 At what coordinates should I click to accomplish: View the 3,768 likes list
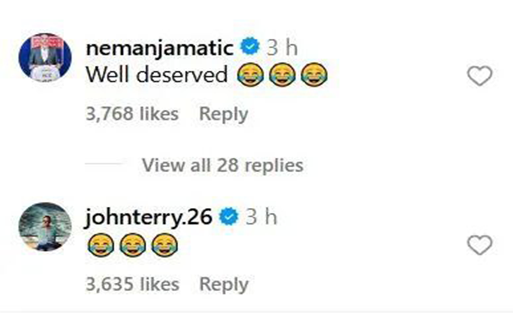click(132, 114)
